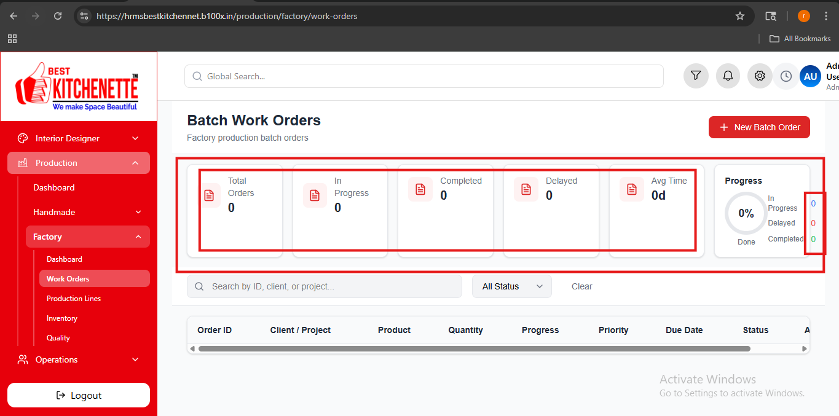Click the Status column header
The width and height of the screenshot is (839, 416).
coord(755,330)
